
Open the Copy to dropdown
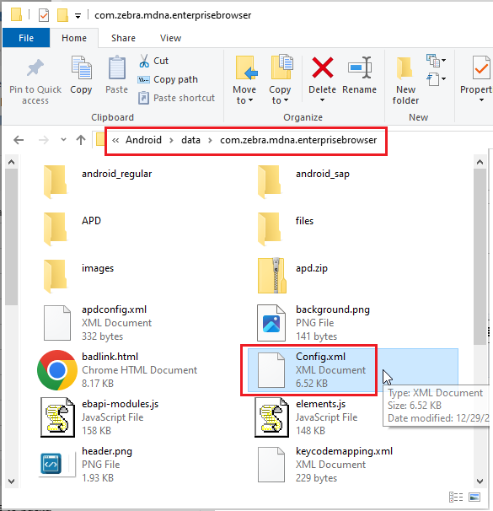280,80
